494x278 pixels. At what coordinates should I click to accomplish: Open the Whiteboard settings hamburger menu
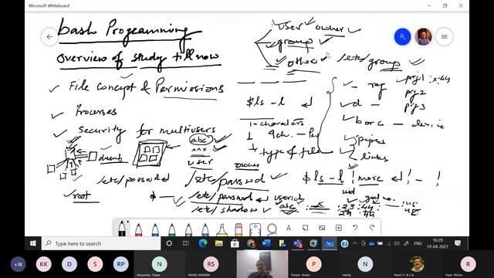445,36
